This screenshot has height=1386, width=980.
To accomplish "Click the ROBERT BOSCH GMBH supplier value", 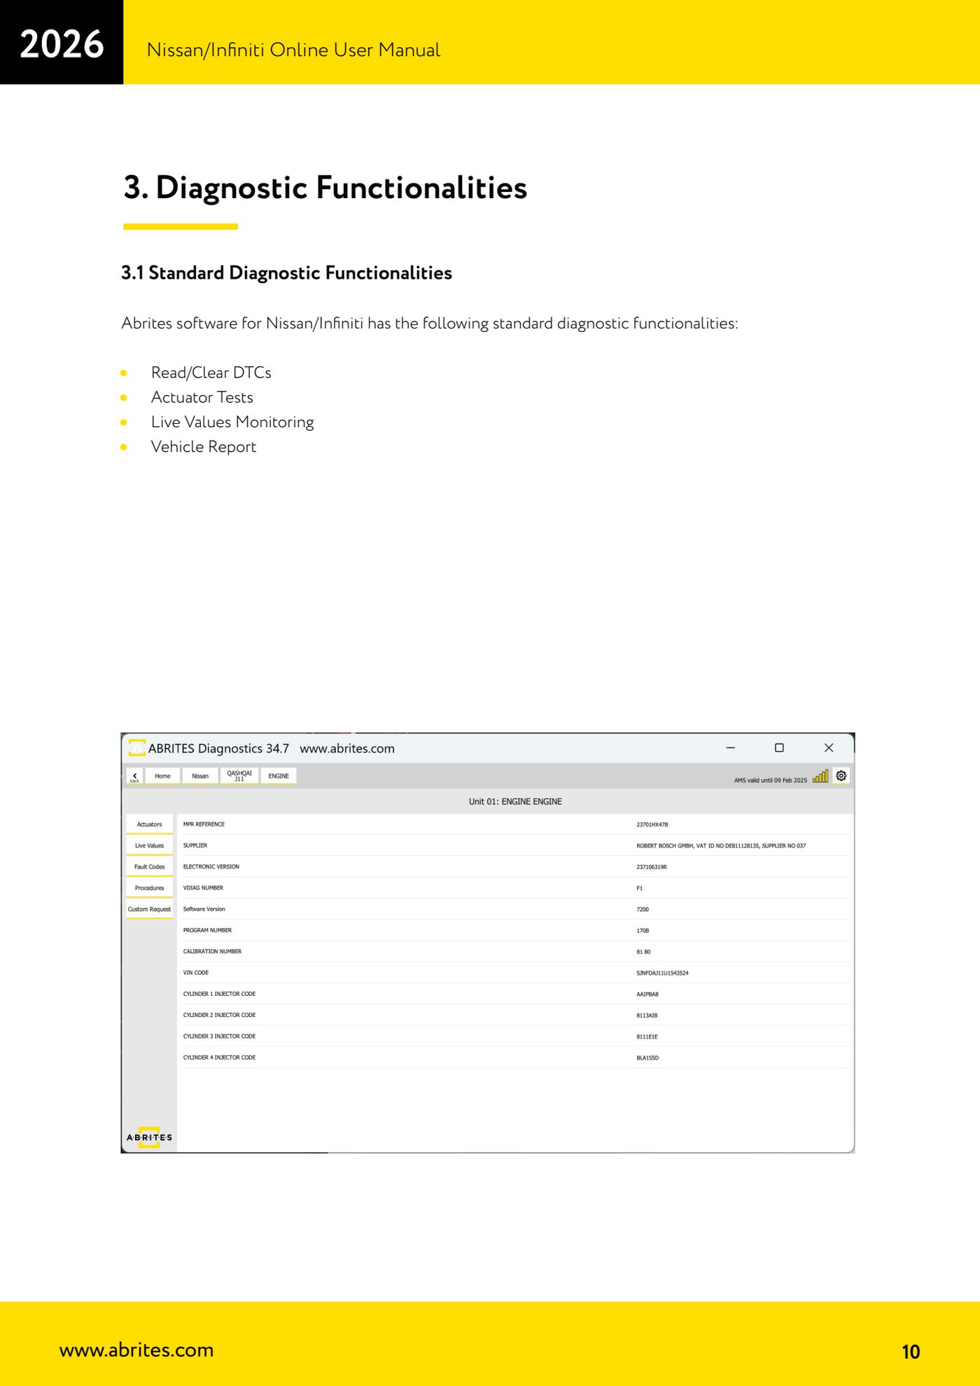I will [721, 846].
